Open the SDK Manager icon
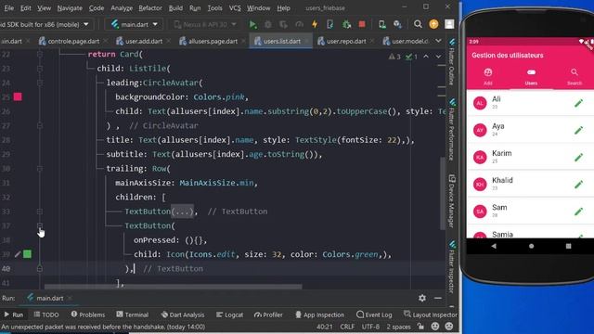Viewport: 594px width, 334px height. pos(397,25)
